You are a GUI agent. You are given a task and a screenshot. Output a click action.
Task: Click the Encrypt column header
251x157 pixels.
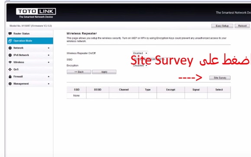tap(171, 90)
